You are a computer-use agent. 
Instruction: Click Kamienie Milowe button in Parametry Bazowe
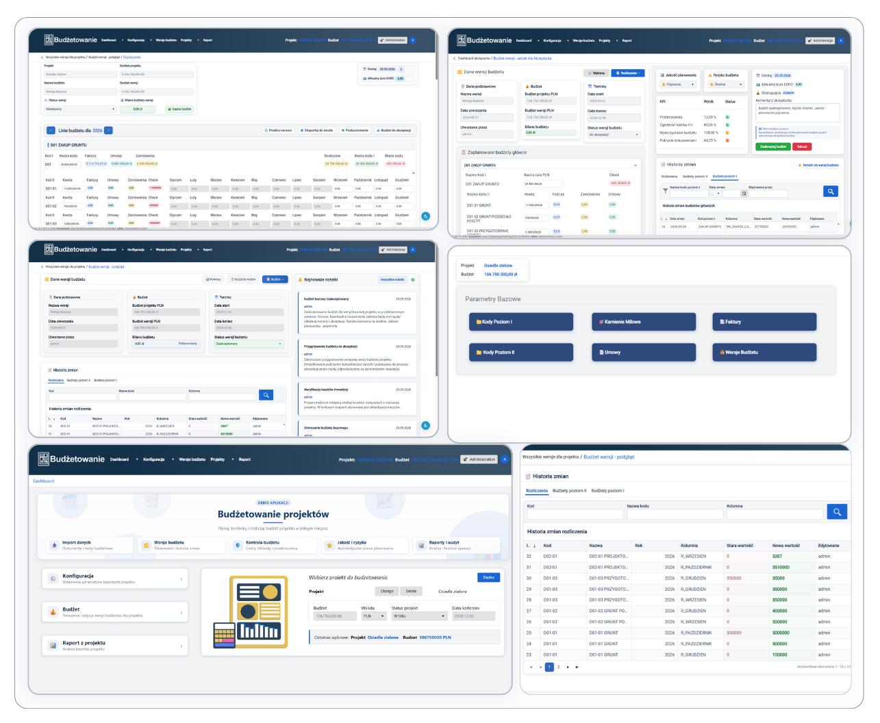tap(644, 321)
